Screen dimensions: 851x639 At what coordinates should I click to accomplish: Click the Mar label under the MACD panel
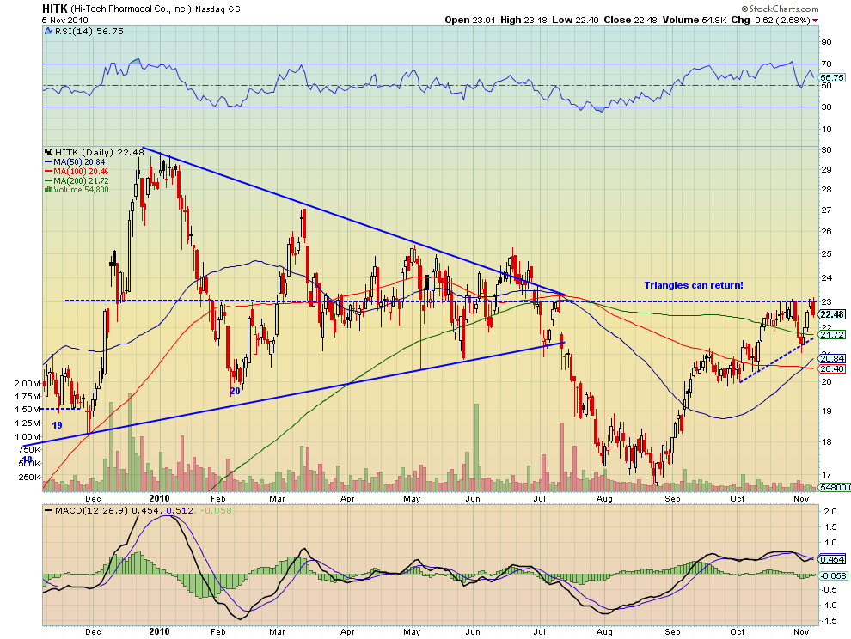[277, 632]
